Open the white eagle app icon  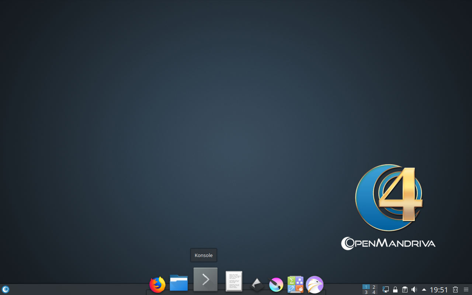(x=315, y=285)
